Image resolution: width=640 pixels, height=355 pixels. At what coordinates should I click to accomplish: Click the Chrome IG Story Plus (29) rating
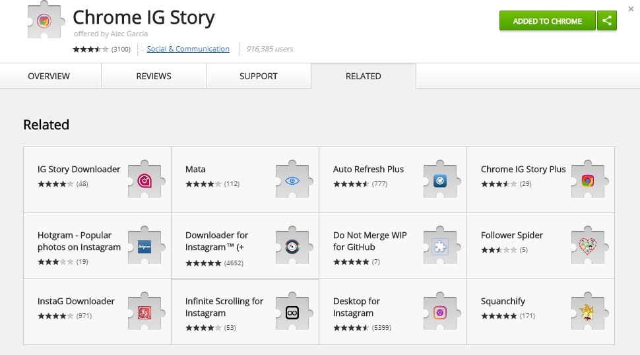pos(506,184)
